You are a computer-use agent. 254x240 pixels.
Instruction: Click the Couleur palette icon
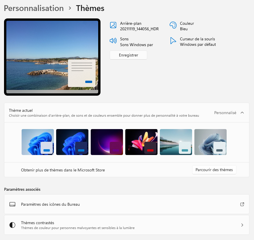pos(173,25)
